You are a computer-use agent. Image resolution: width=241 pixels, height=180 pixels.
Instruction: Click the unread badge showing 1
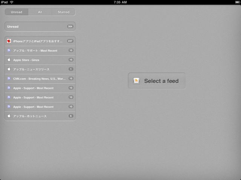pyautogui.click(x=71, y=69)
